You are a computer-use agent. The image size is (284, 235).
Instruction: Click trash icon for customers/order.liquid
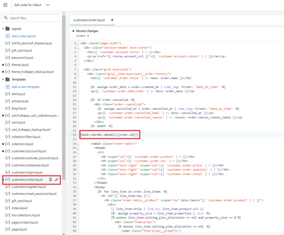pos(50,179)
